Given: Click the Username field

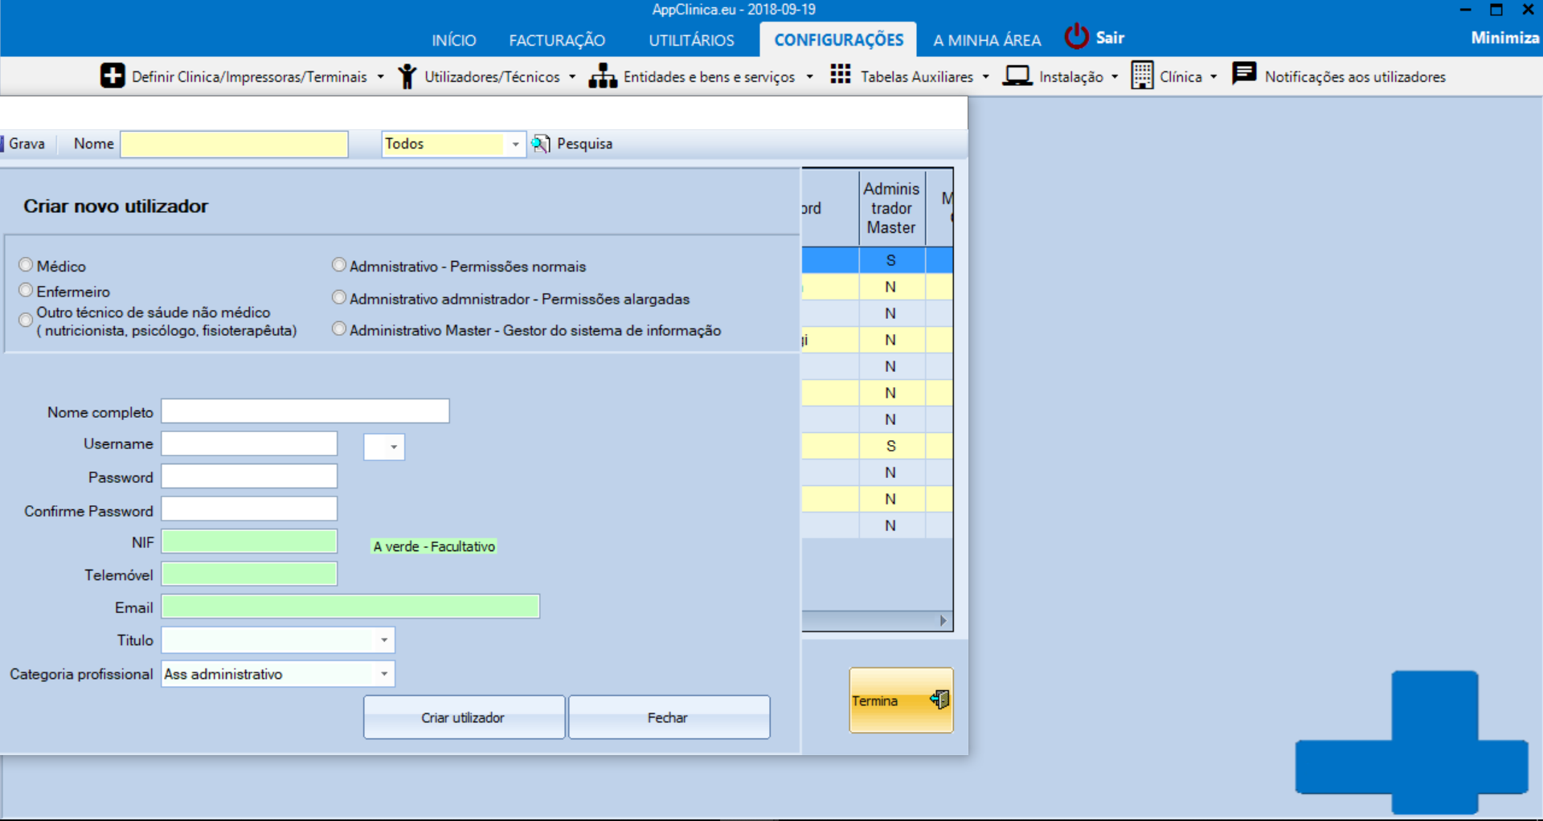Looking at the screenshot, I should pyautogui.click(x=249, y=443).
